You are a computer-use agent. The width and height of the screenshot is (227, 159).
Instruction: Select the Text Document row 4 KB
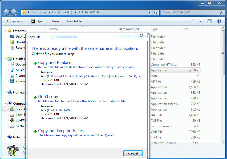[x=175, y=126]
